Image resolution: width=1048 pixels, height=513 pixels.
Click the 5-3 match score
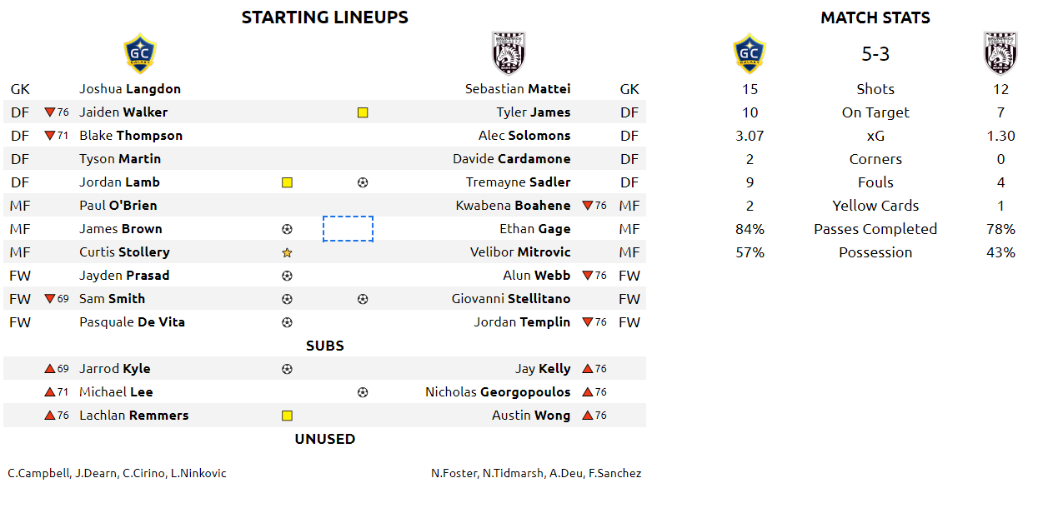(x=875, y=54)
